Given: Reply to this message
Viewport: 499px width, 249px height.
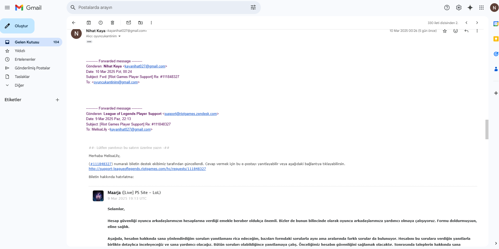Looking at the screenshot, I should pos(466,31).
